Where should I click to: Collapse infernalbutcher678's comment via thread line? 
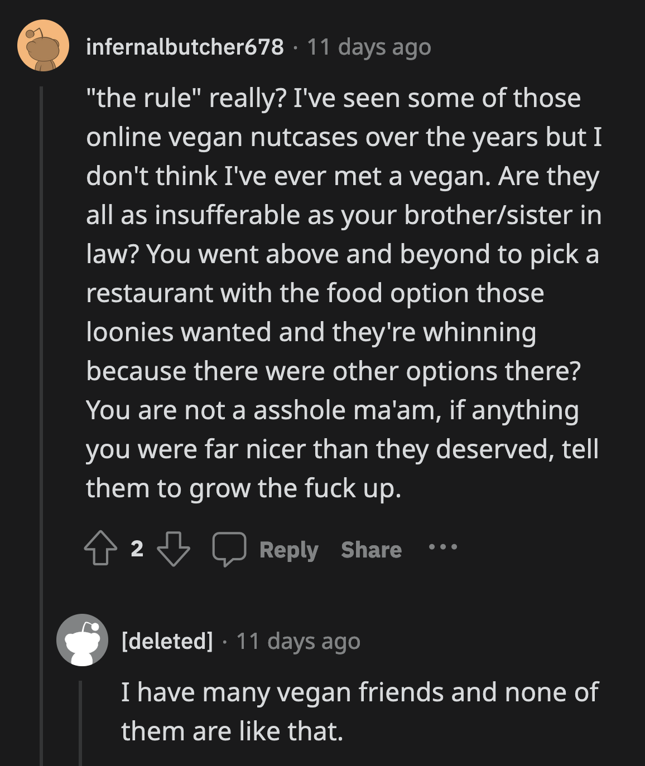(42, 334)
